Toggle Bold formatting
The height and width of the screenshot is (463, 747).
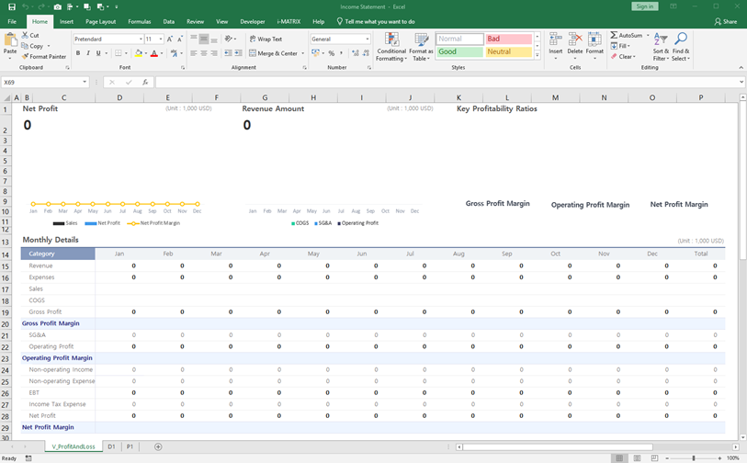[x=78, y=53]
